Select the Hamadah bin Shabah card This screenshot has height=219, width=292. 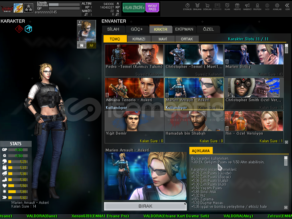[194, 127]
